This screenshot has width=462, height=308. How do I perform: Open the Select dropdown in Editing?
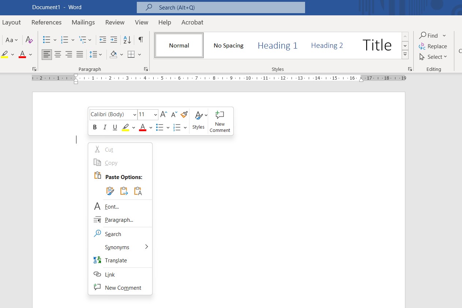click(433, 57)
